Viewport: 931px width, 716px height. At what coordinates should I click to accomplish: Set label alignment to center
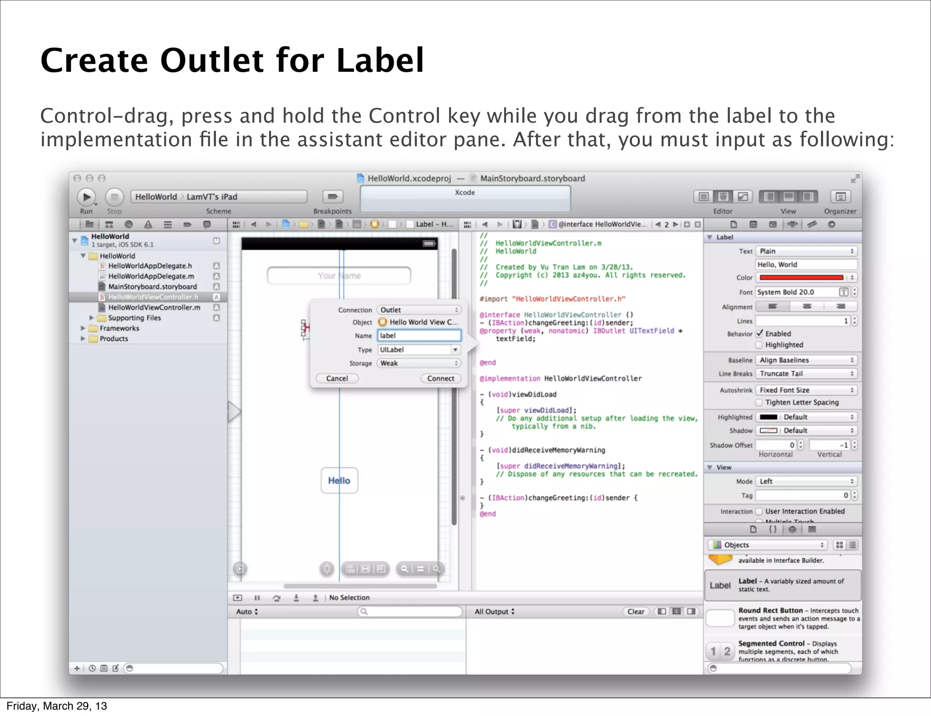[806, 307]
